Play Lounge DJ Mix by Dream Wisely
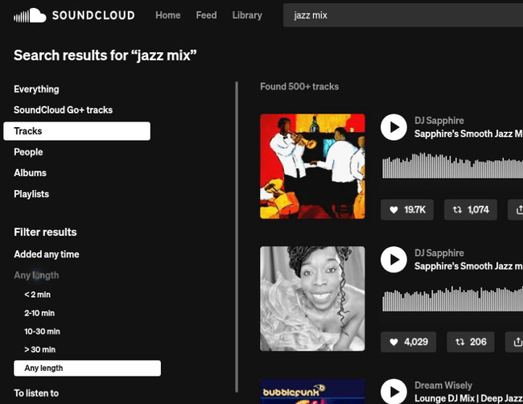The height and width of the screenshot is (404, 523). coord(393,391)
